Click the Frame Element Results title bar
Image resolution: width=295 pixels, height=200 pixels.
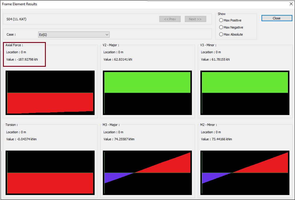(118, 4)
